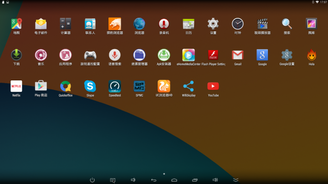This screenshot has height=184, width=328.
Task: Open the Gamepad config app (游戏遥控配置)
Action: pos(90,55)
